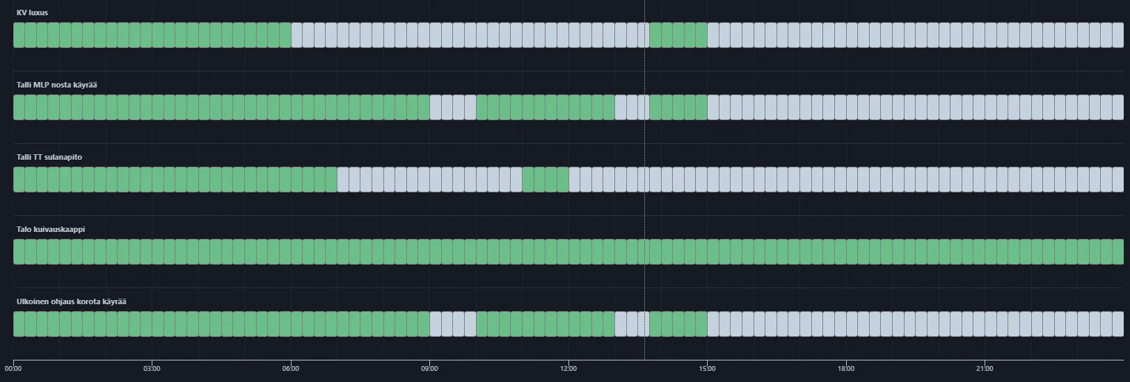Toggle Talli MLP grey slot starting at 15:00
Viewport: 1130px width, 382px height.
[713, 107]
